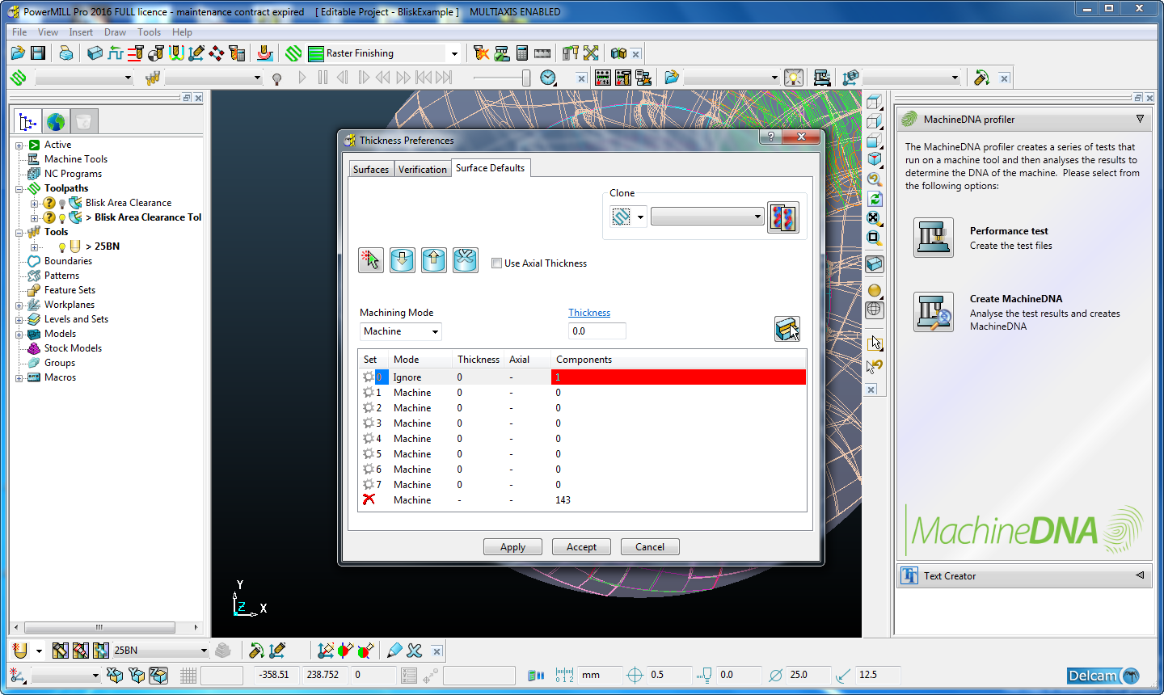
Task: Open the Insert menu
Action: click(x=81, y=32)
